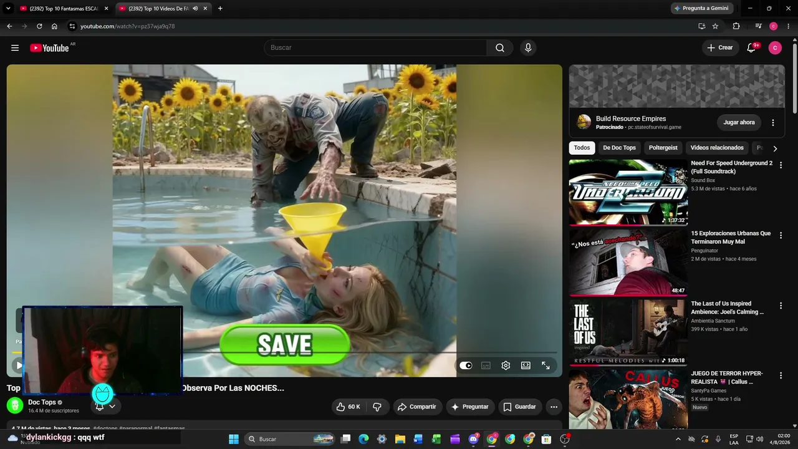This screenshot has width=798, height=449.
Task: Click the Crear button
Action: (x=720, y=48)
